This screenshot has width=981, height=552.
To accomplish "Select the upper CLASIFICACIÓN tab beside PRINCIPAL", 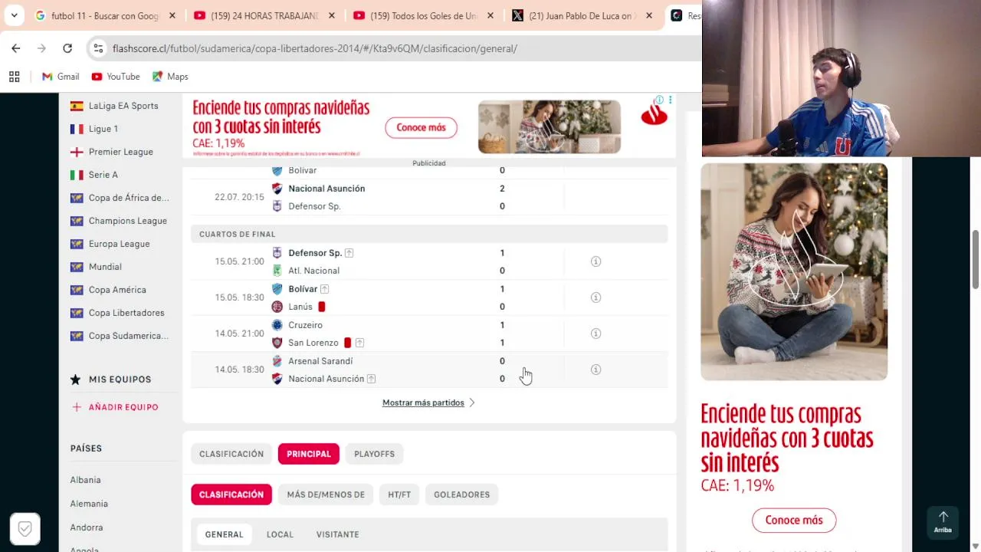I will coord(231,454).
